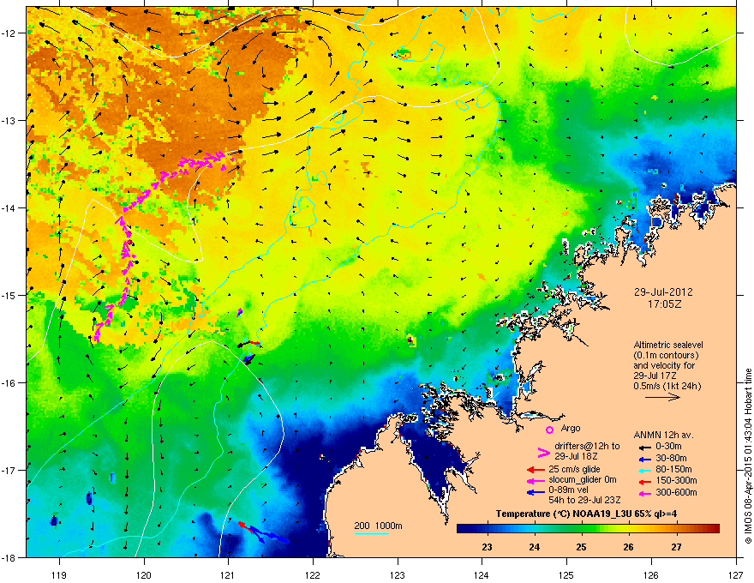Click the magenta ANMN arrow for 300-600m

click(x=644, y=493)
